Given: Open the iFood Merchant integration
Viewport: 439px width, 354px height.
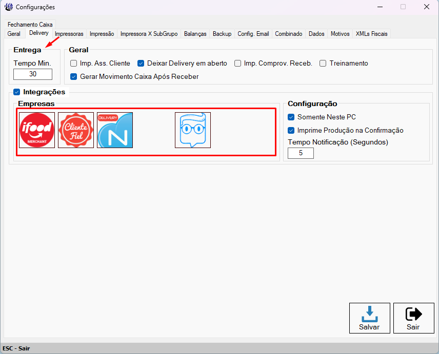Looking at the screenshot, I should [37, 130].
